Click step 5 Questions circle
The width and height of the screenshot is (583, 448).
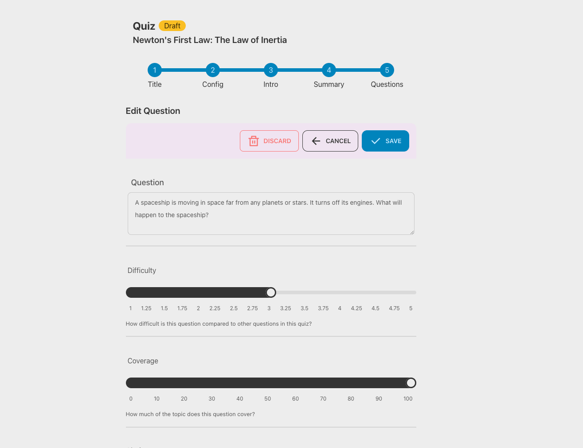click(x=387, y=70)
